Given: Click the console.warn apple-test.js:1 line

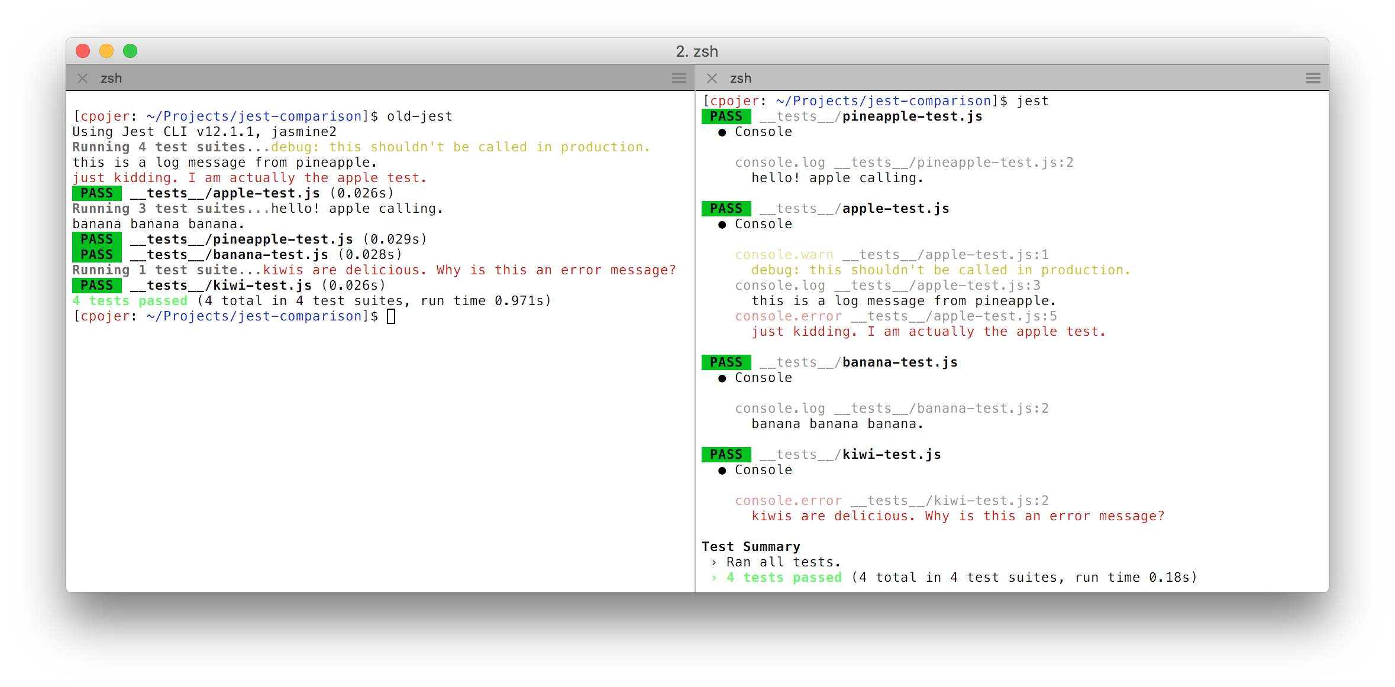Looking at the screenshot, I should tap(892, 255).
